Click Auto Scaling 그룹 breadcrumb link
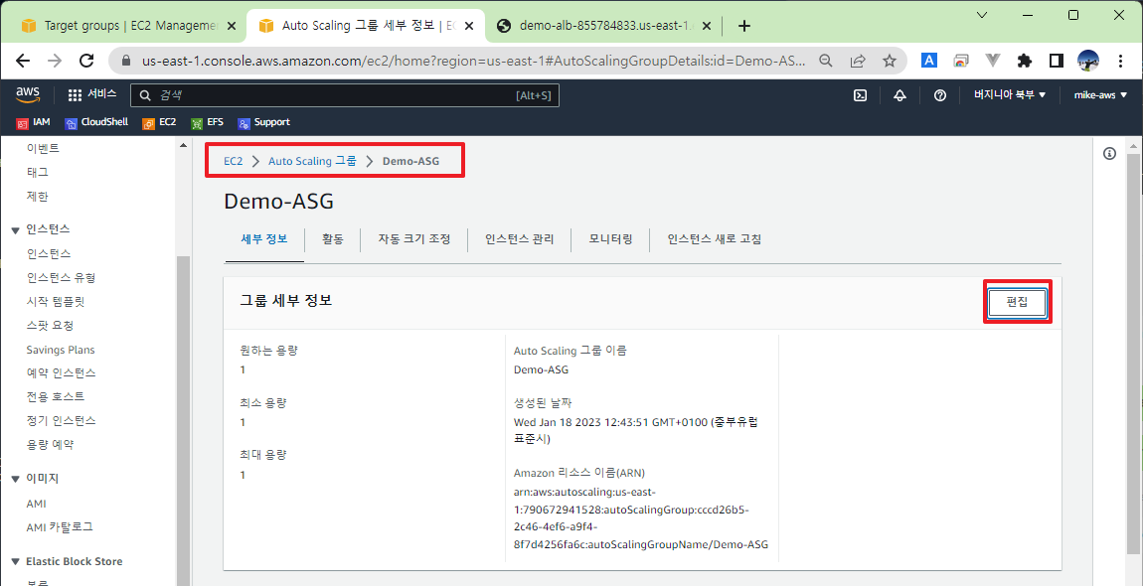 [313, 161]
